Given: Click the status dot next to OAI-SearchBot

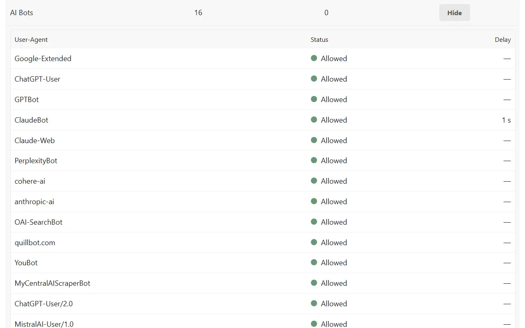Looking at the screenshot, I should click(x=314, y=222).
